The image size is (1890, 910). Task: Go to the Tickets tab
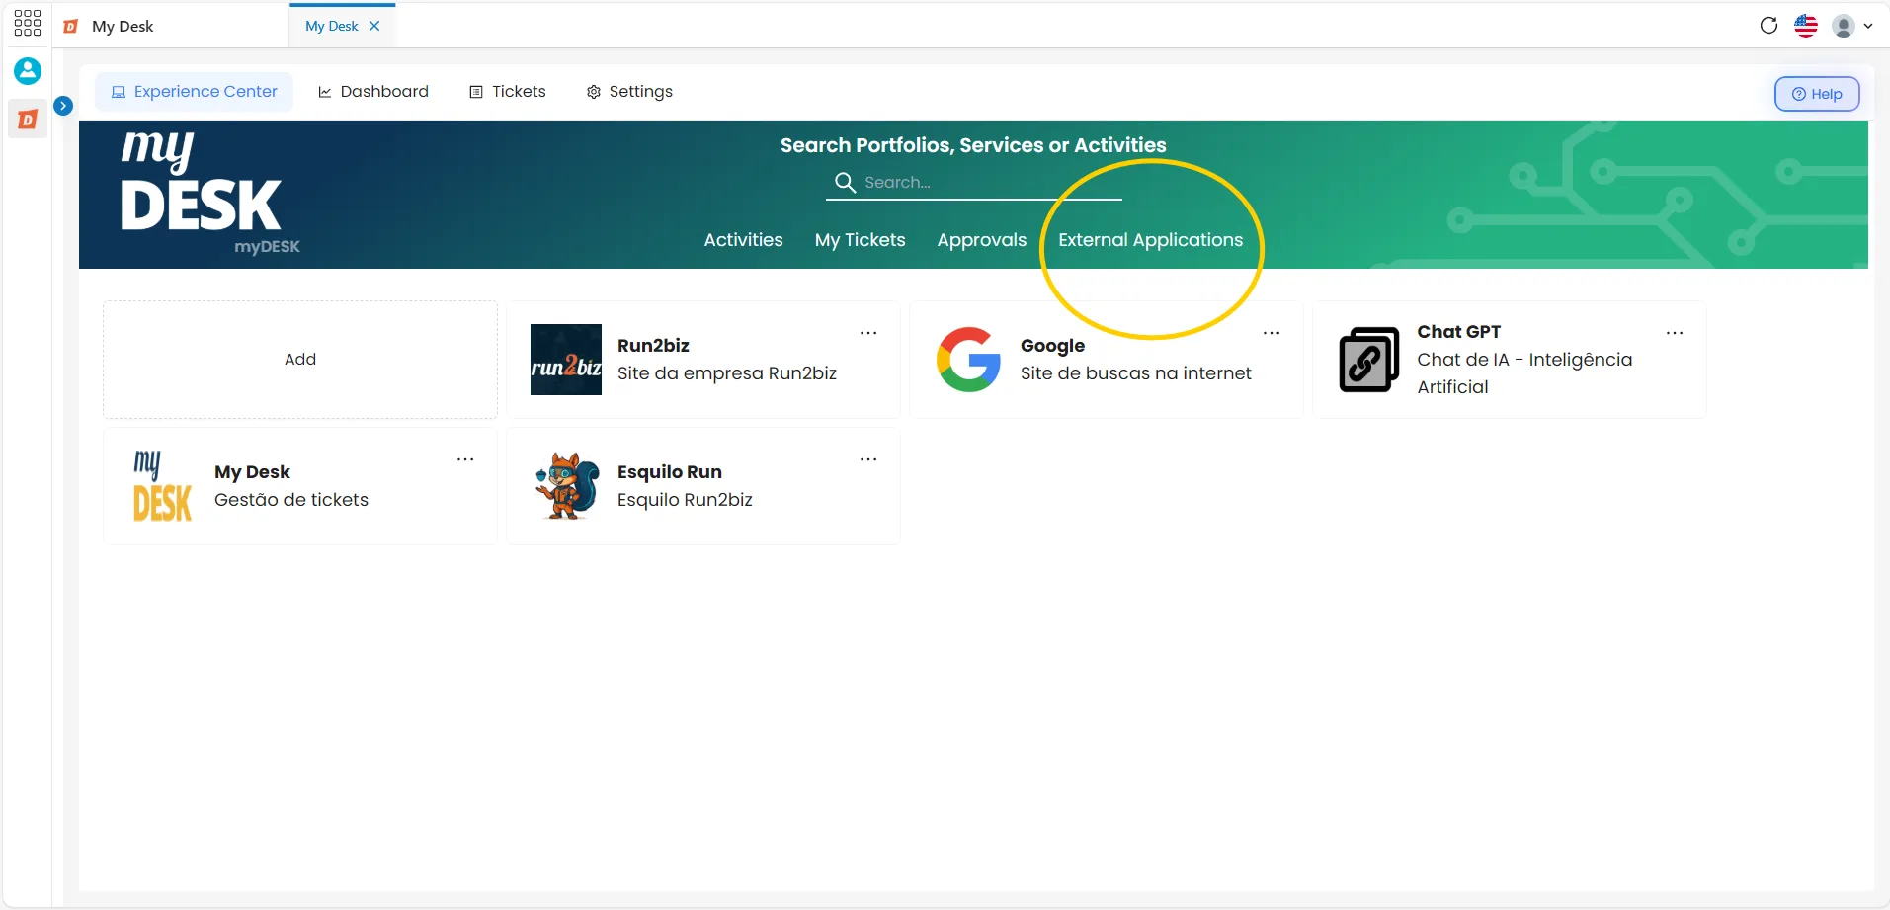508,92
